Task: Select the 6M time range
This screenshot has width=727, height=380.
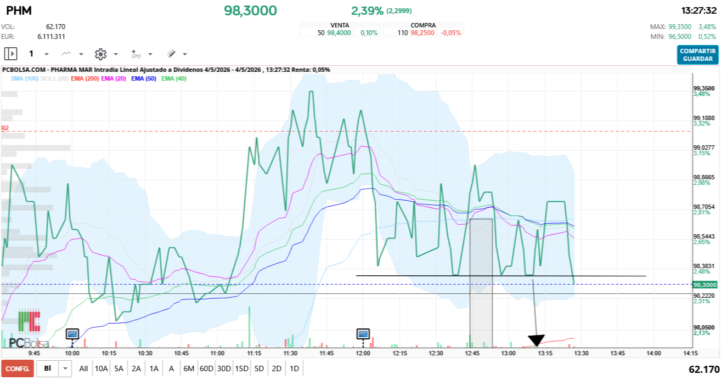Action: click(x=189, y=368)
